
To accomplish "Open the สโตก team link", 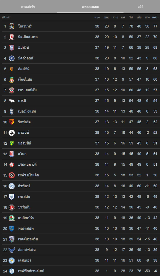I will (x=22, y=154).
